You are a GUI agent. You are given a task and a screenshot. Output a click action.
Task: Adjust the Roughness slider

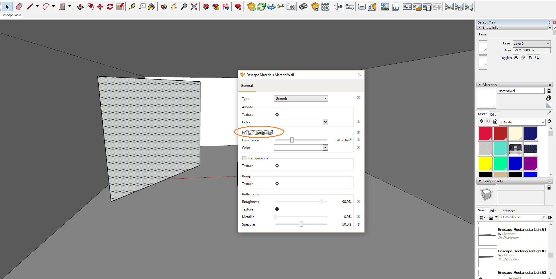click(321, 202)
